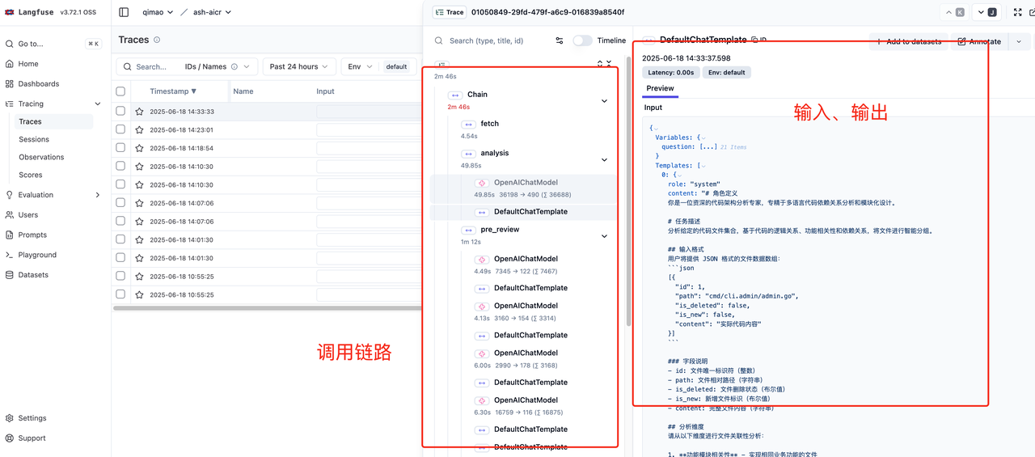This screenshot has width=1035, height=457.
Task: Go to previous trace with K button
Action: pyautogui.click(x=955, y=12)
